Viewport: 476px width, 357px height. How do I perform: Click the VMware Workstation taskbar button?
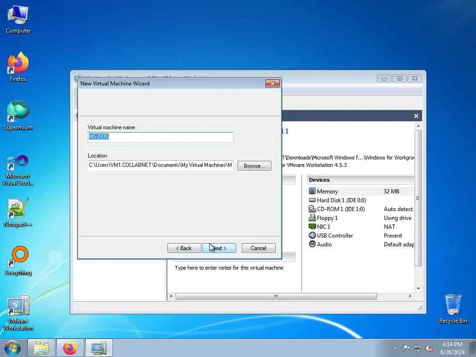(x=99, y=348)
